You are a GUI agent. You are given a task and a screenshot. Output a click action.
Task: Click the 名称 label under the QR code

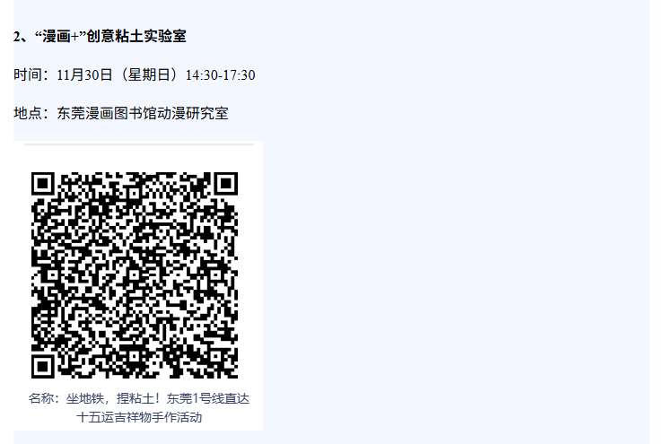pyautogui.click(x=40, y=398)
